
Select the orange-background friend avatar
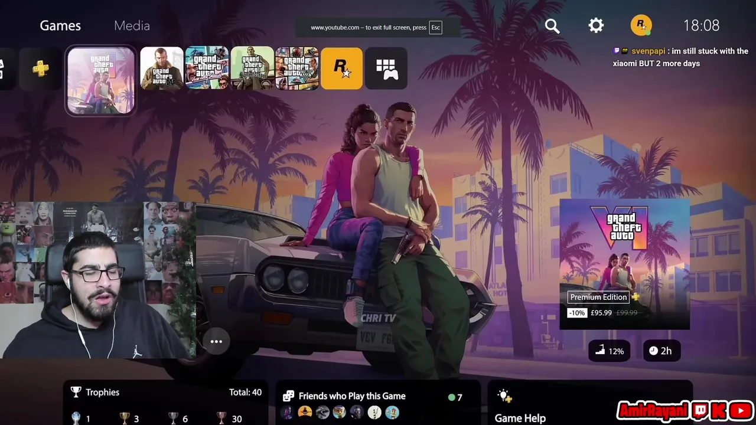[305, 412]
